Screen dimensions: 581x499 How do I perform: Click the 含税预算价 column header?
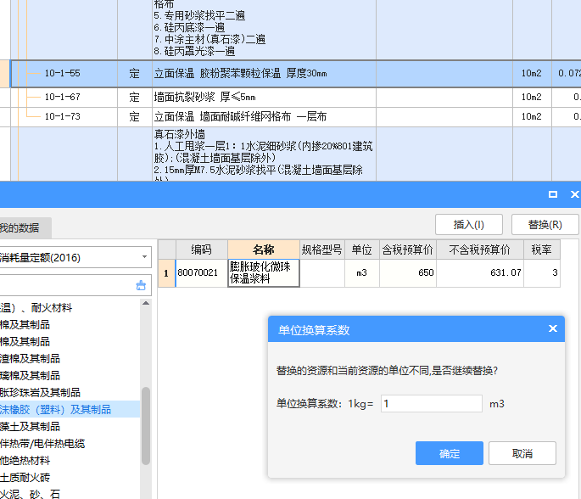[x=408, y=249]
